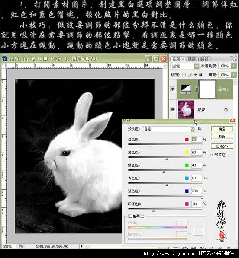Click the status bar document info icon
239x258 pixels.
21,246
